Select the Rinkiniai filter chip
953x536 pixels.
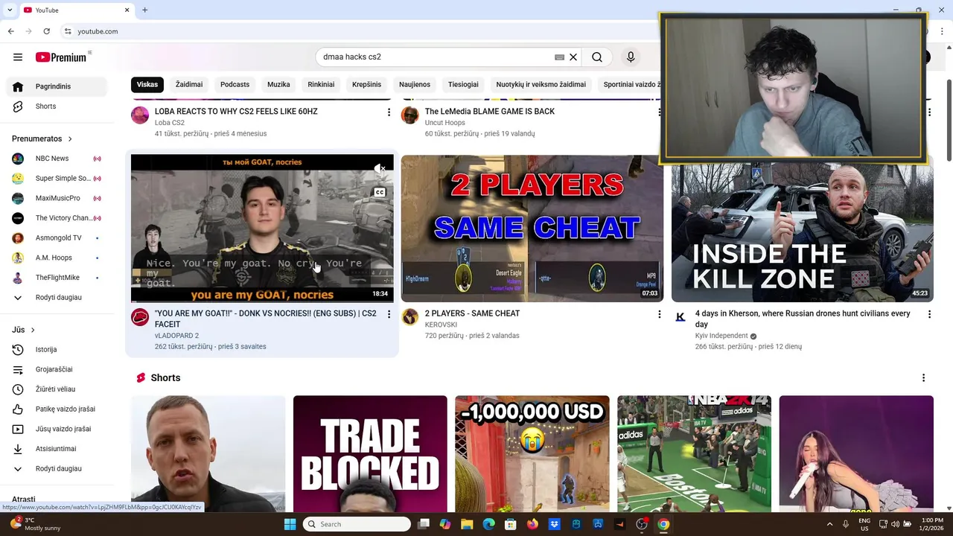321,85
